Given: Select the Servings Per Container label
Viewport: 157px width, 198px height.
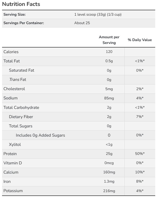Looking at the screenshot, I should click(24, 23).
